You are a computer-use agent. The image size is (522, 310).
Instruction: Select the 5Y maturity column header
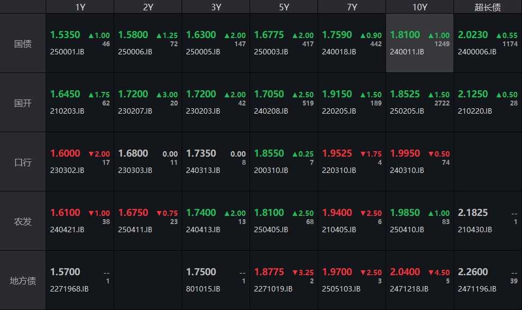pos(284,7)
